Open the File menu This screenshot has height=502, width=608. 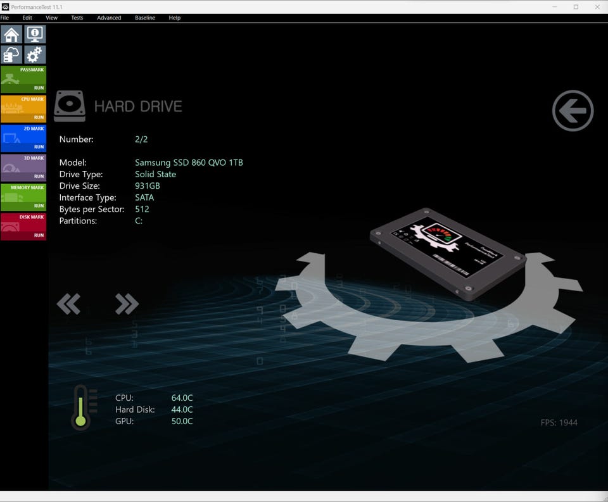(x=4, y=18)
